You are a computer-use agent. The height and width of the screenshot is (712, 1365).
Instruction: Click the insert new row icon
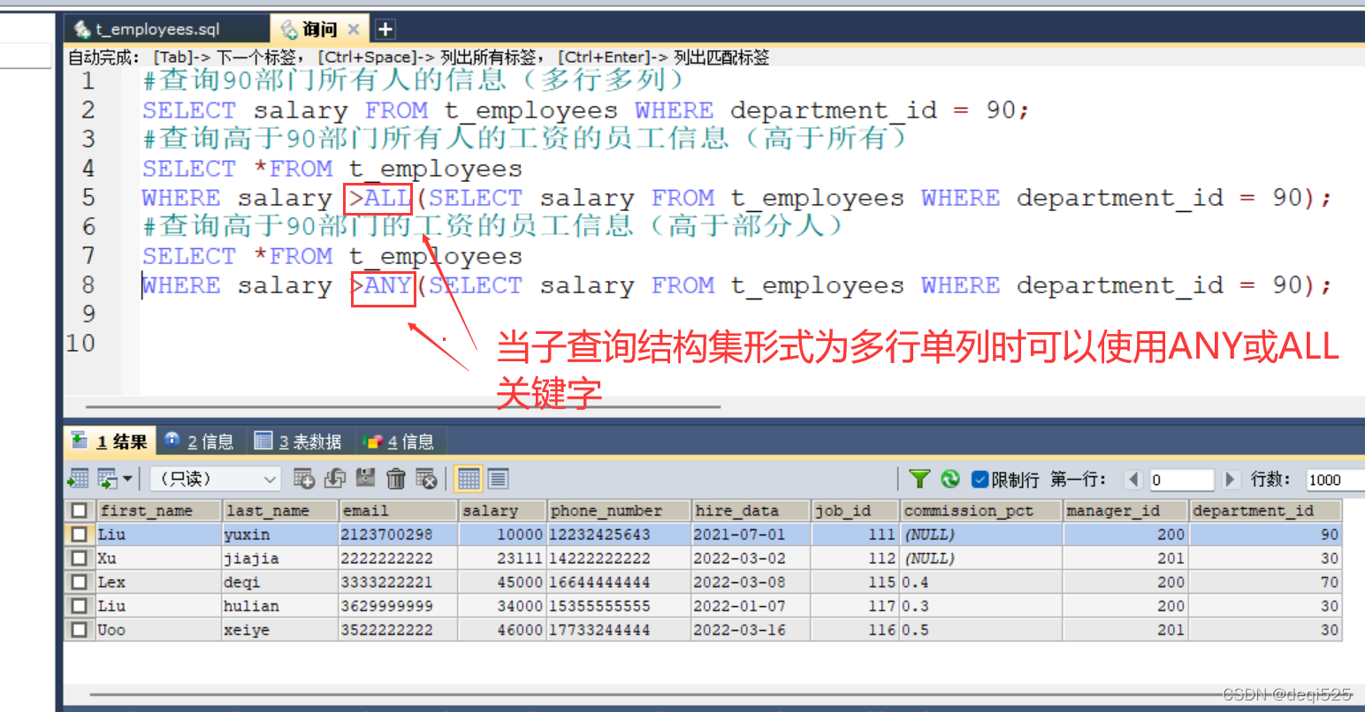point(303,479)
